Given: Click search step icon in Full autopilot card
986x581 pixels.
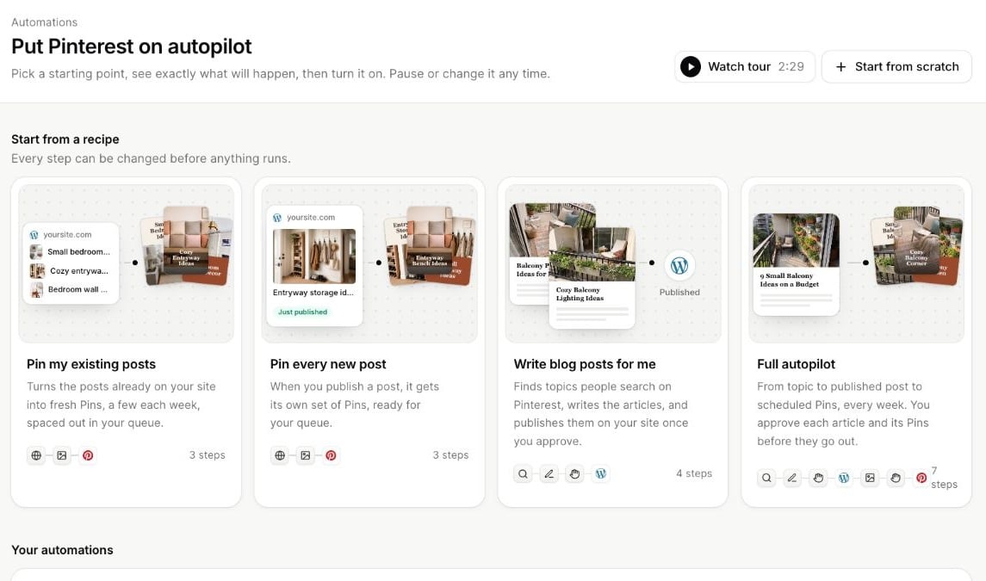Looking at the screenshot, I should pyautogui.click(x=766, y=478).
